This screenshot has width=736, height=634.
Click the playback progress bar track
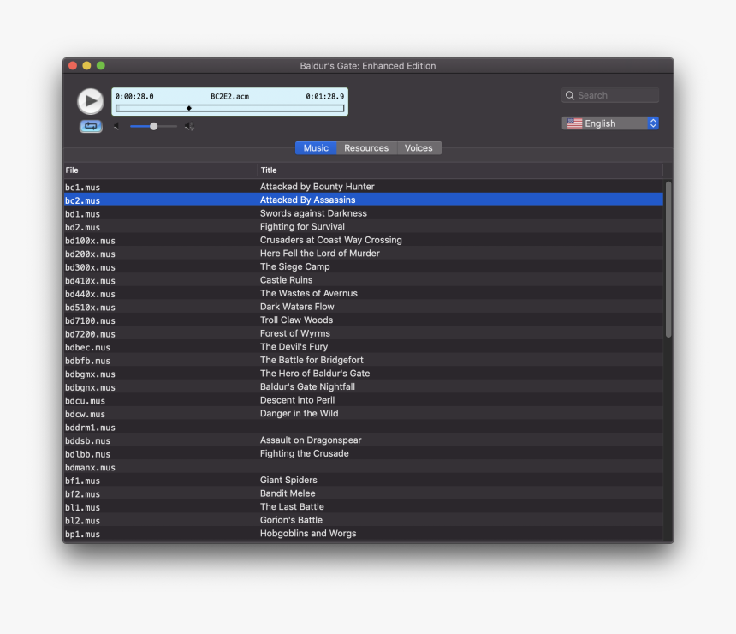click(229, 108)
